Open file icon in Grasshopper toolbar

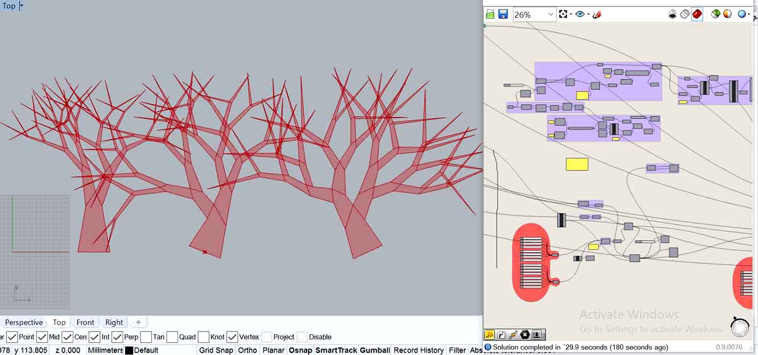490,14
